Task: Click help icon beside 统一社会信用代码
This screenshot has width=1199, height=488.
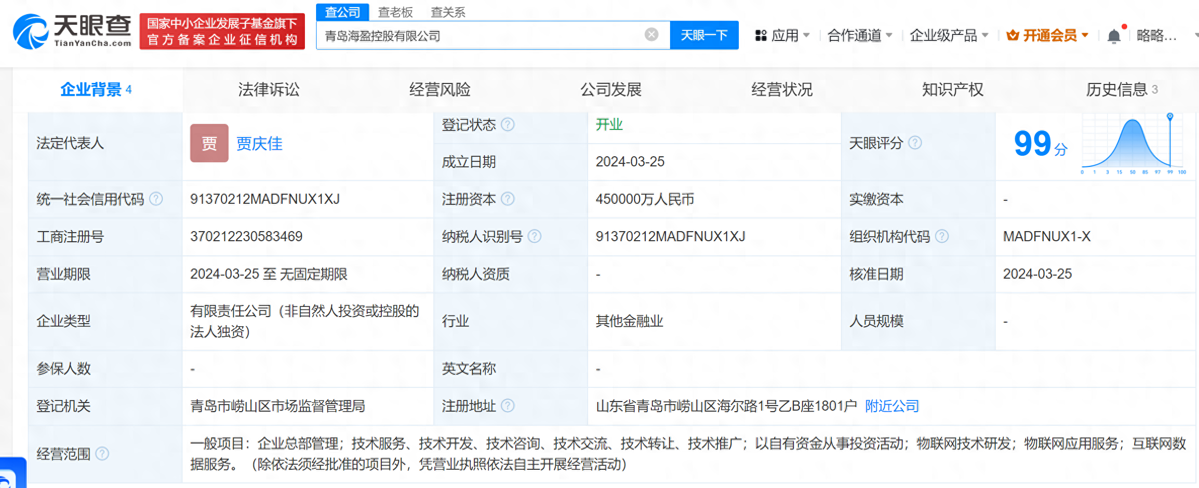Action: 156,199
